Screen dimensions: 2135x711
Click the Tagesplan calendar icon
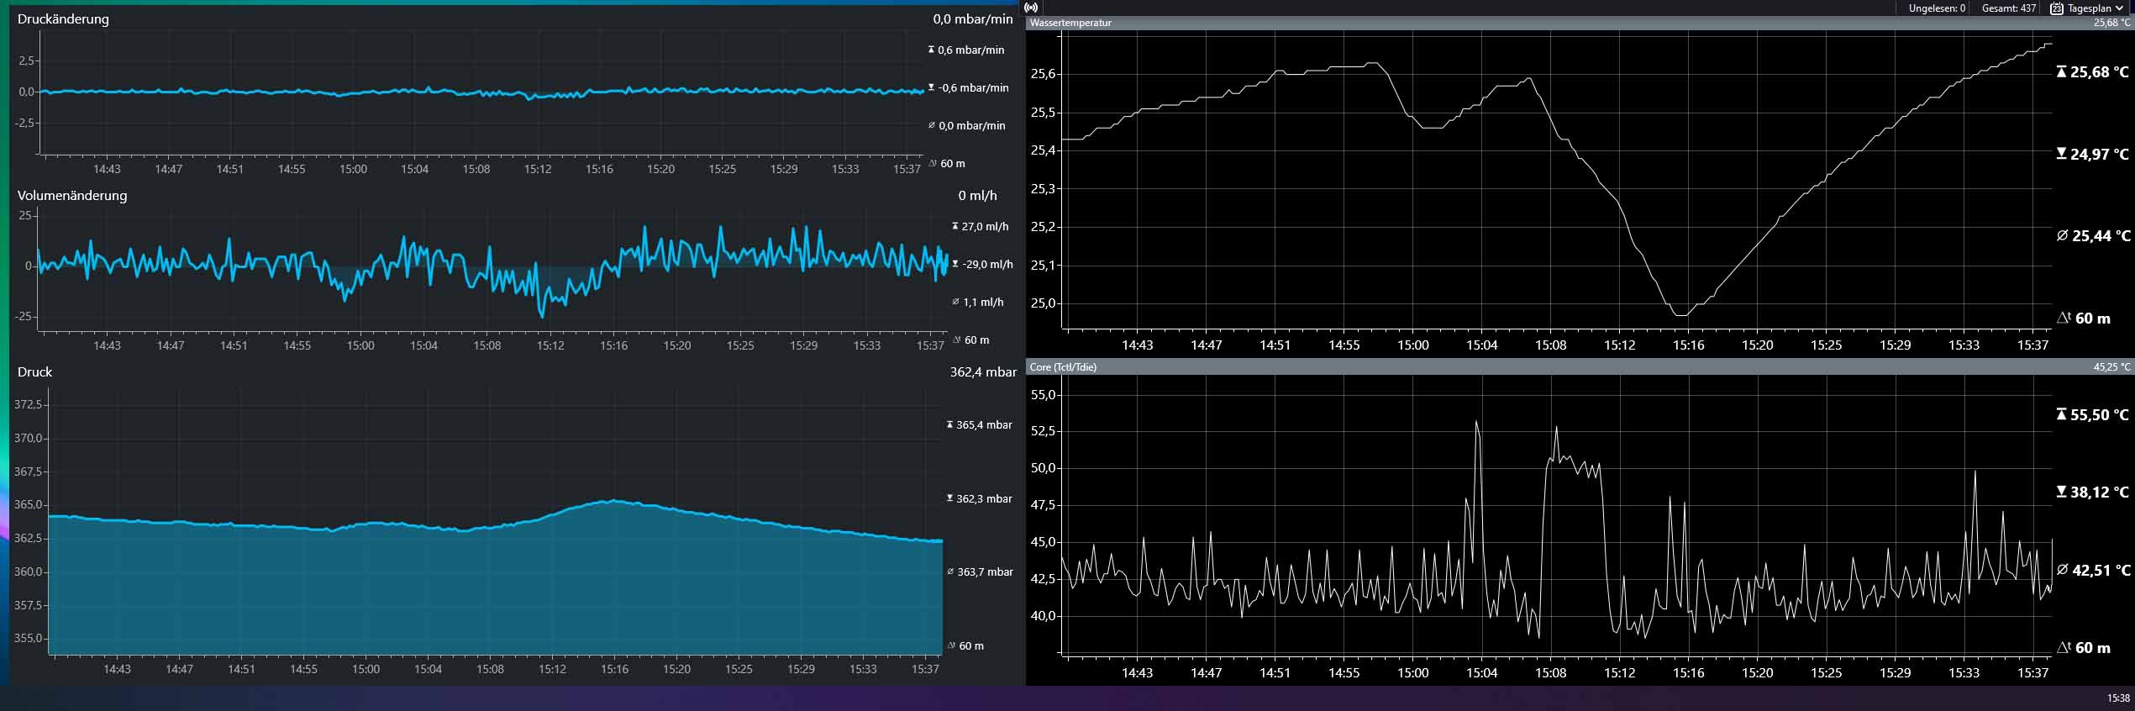[x=2056, y=8]
